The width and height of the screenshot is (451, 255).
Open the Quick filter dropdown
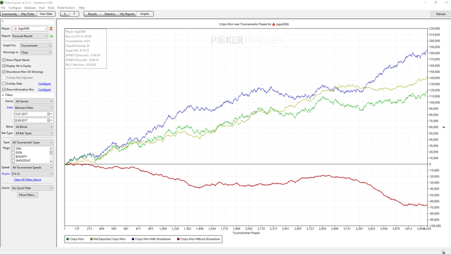pyautogui.click(x=32, y=188)
